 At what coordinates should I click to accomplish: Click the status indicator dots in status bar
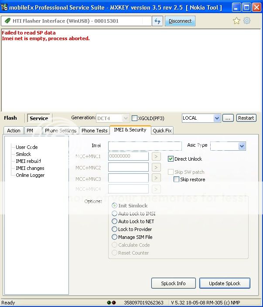coord(112,303)
